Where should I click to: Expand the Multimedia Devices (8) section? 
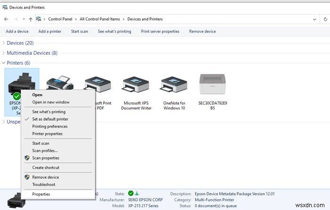32,53
